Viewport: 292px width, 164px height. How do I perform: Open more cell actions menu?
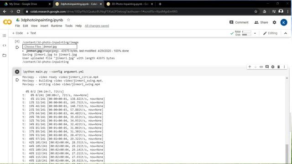pos(284,67)
